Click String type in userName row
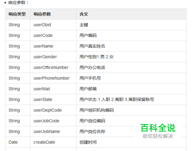The width and height of the screenshot is (192, 151). click(x=18, y=46)
